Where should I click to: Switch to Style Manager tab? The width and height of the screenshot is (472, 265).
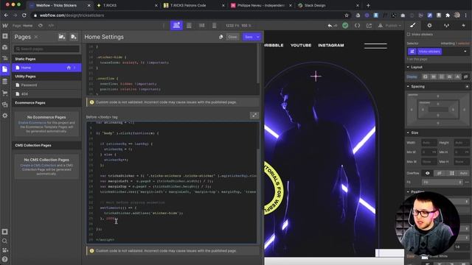coord(446,26)
